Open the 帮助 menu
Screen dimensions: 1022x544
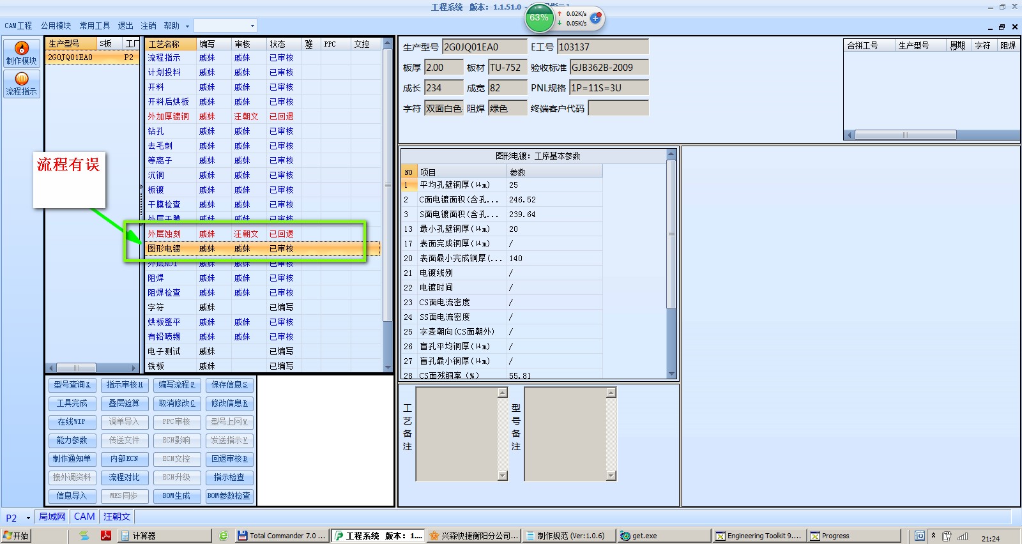[172, 26]
